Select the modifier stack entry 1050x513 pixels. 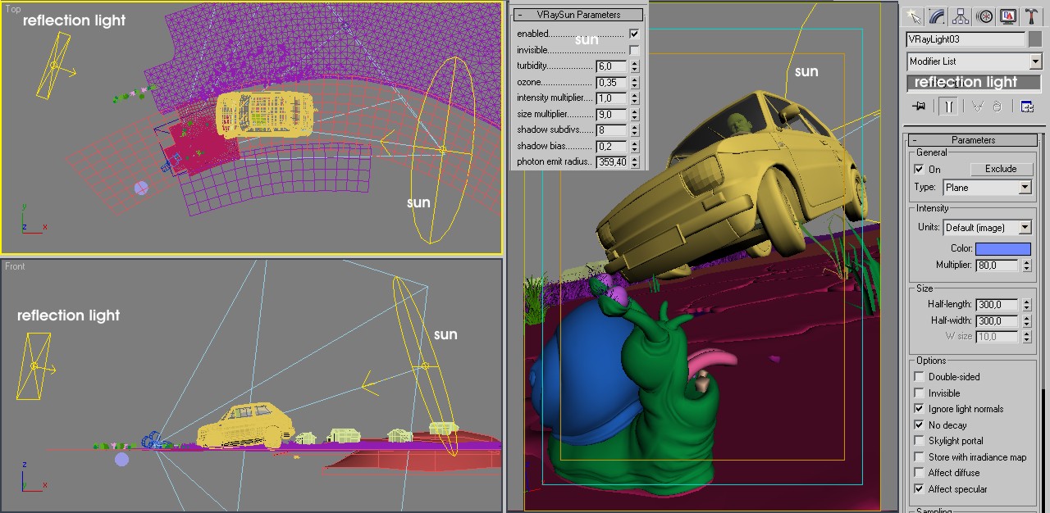(x=974, y=82)
